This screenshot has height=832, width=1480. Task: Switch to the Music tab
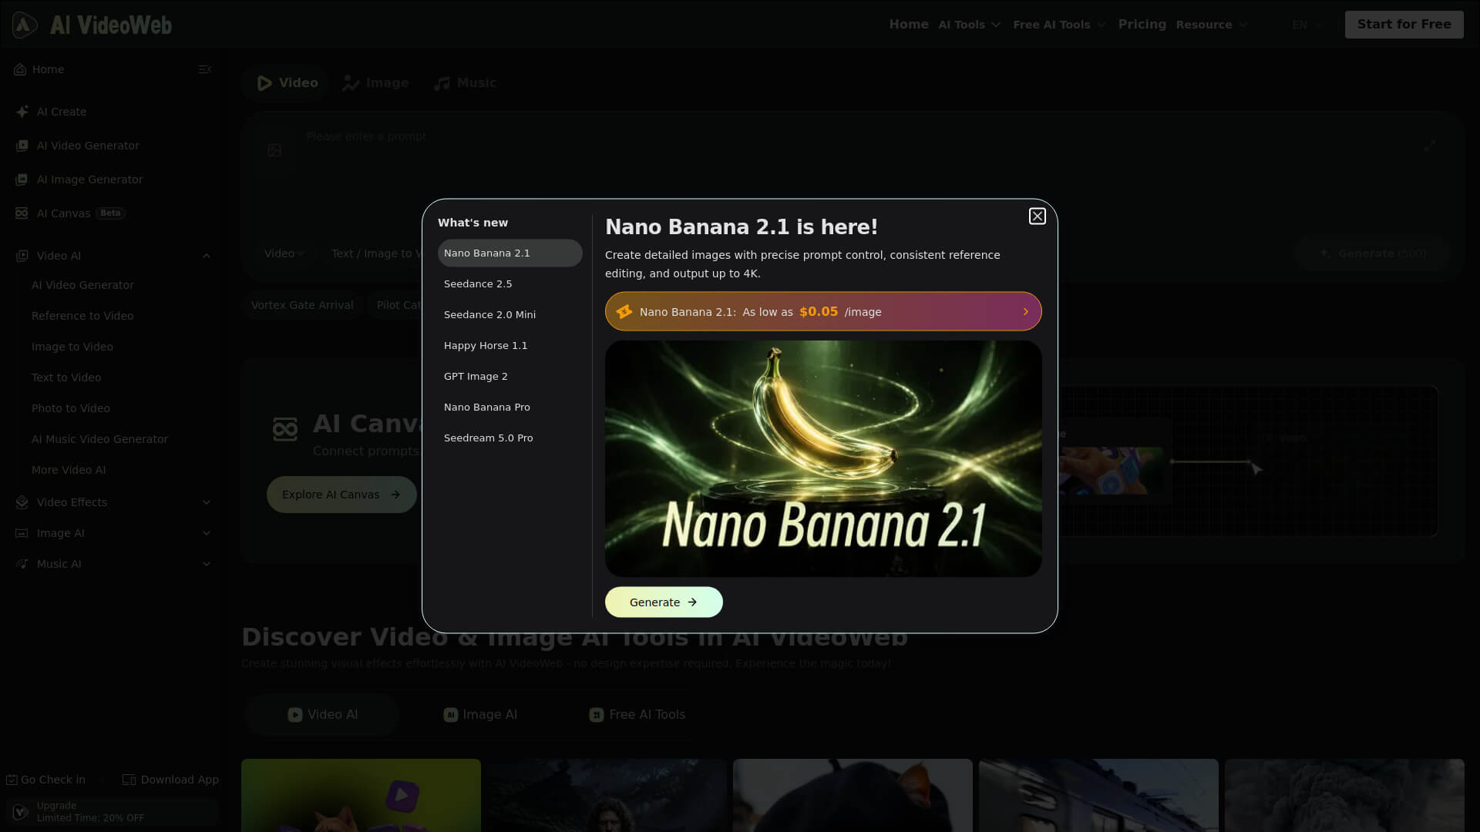coord(466,83)
